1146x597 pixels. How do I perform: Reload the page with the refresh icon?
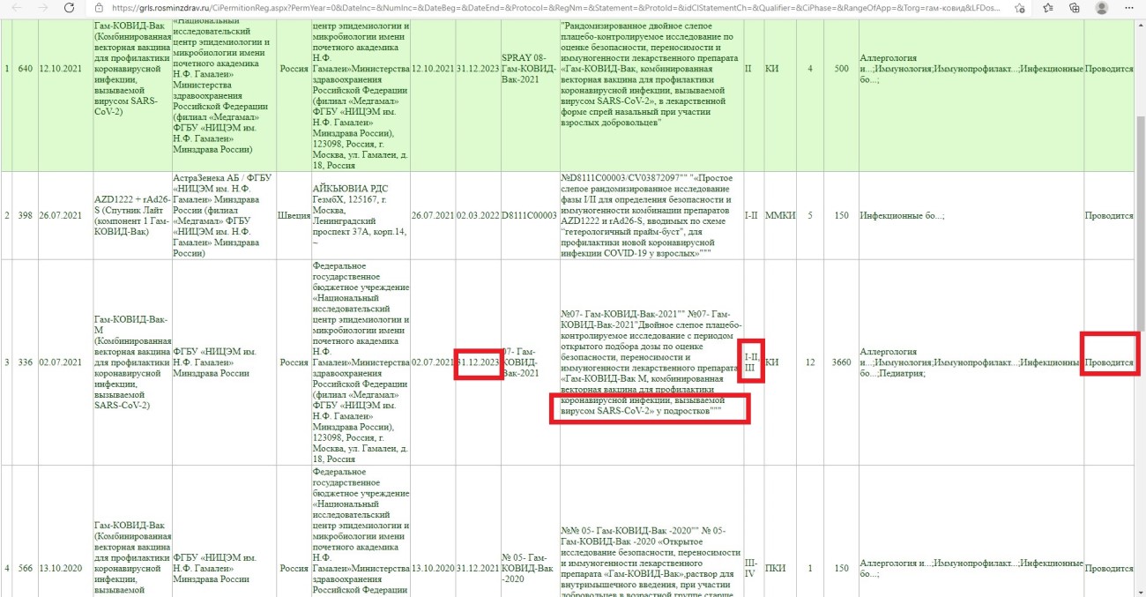[x=69, y=8]
